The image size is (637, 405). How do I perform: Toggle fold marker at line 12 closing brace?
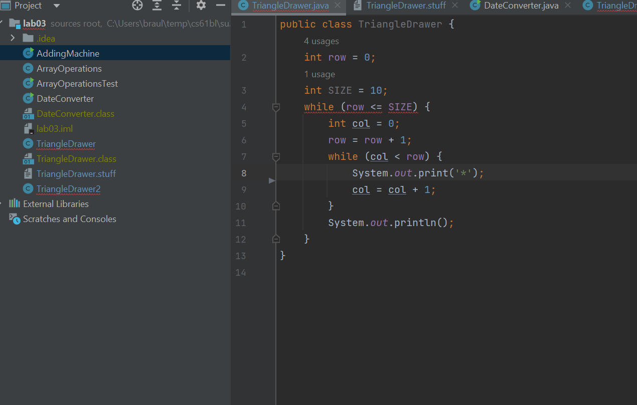(x=276, y=239)
